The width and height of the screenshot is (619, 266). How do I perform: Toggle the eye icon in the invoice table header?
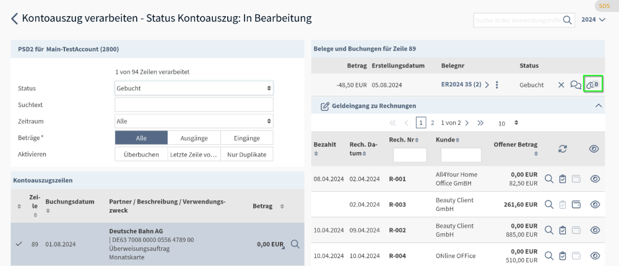point(594,148)
